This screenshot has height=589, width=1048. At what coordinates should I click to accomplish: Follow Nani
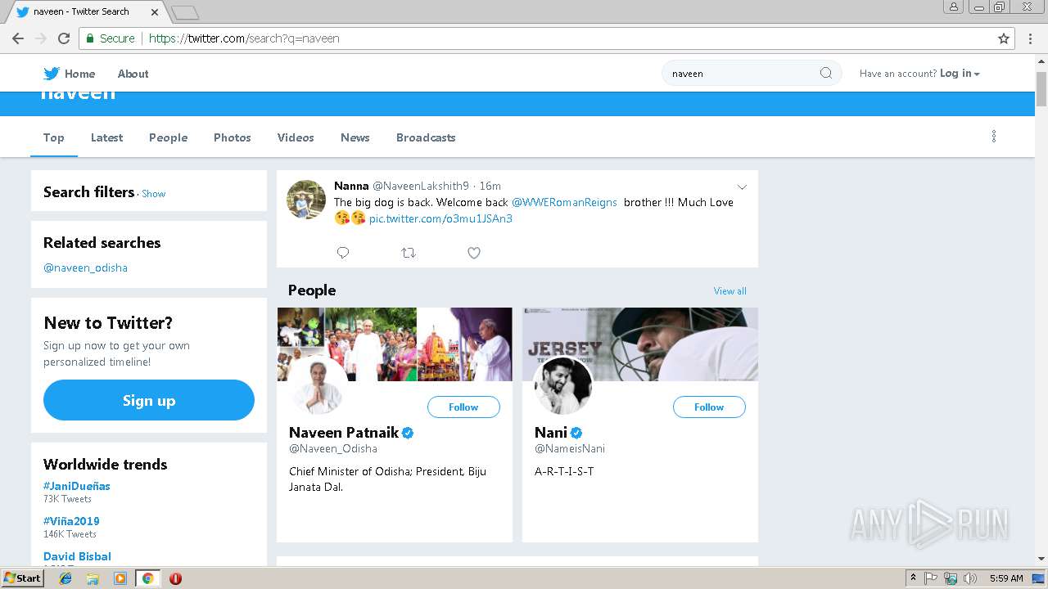[709, 407]
